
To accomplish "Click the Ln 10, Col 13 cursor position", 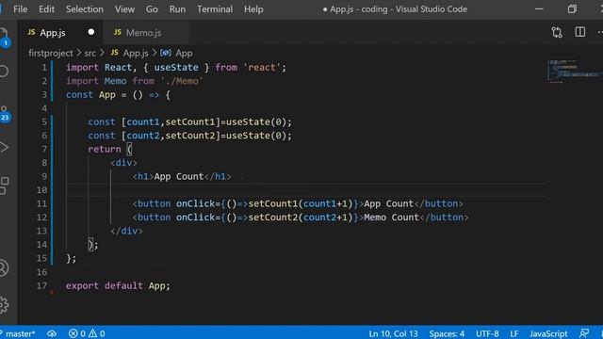I will coord(393,333).
